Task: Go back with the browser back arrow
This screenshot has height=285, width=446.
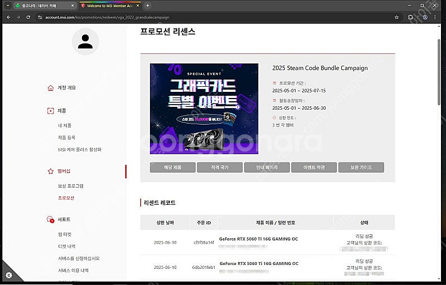Action: pyautogui.click(x=8, y=17)
